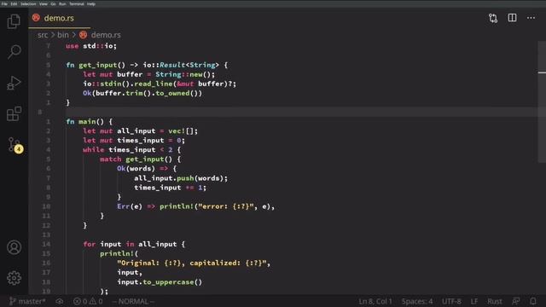Click the NORMAL vim mode indicator
546x307 pixels.
[x=133, y=301]
